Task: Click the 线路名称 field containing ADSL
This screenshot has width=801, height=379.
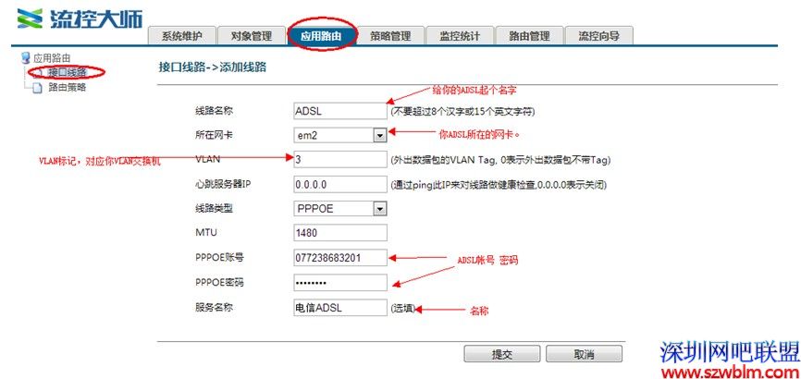Action: [x=338, y=110]
